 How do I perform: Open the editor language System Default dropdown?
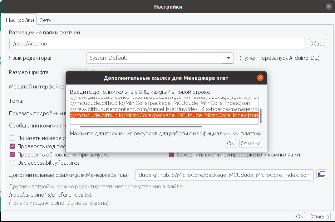pos(160,58)
